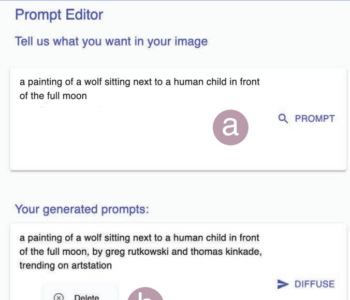Click empty space inside the top prompt card
Viewport: 350px width, 300px height.
(112, 143)
